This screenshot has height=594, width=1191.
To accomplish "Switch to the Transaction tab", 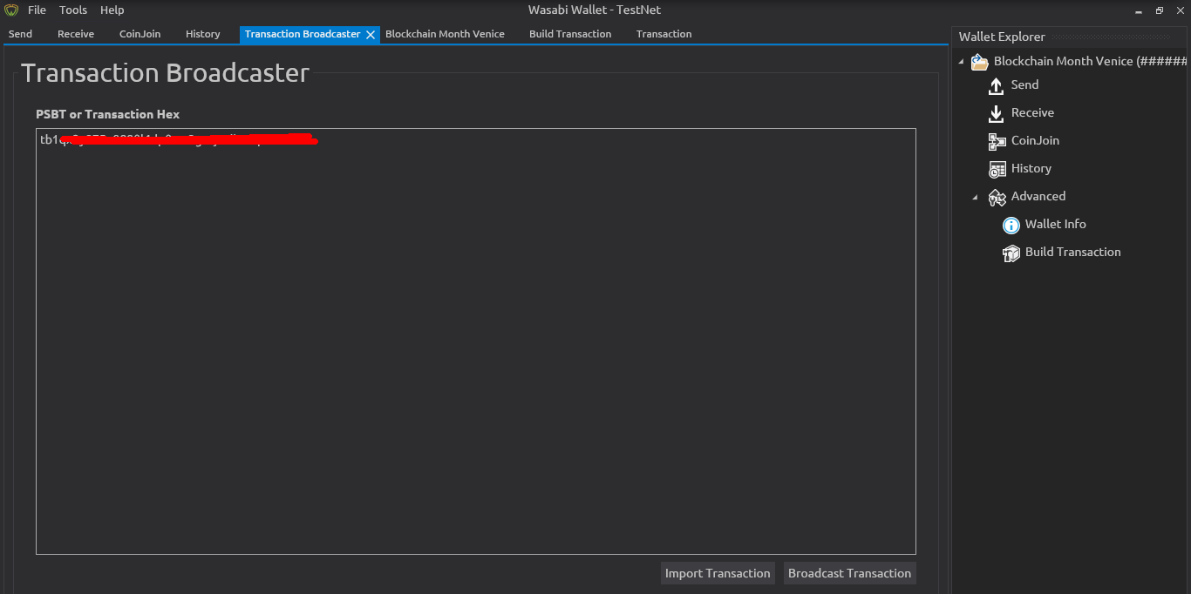I will [664, 34].
